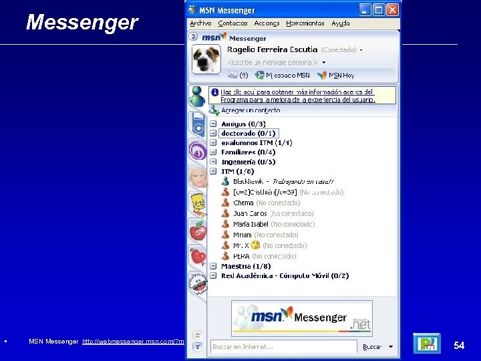The width and height of the screenshot is (481, 361).
Task: Click Chema's offline contact icon
Action: 226,203
